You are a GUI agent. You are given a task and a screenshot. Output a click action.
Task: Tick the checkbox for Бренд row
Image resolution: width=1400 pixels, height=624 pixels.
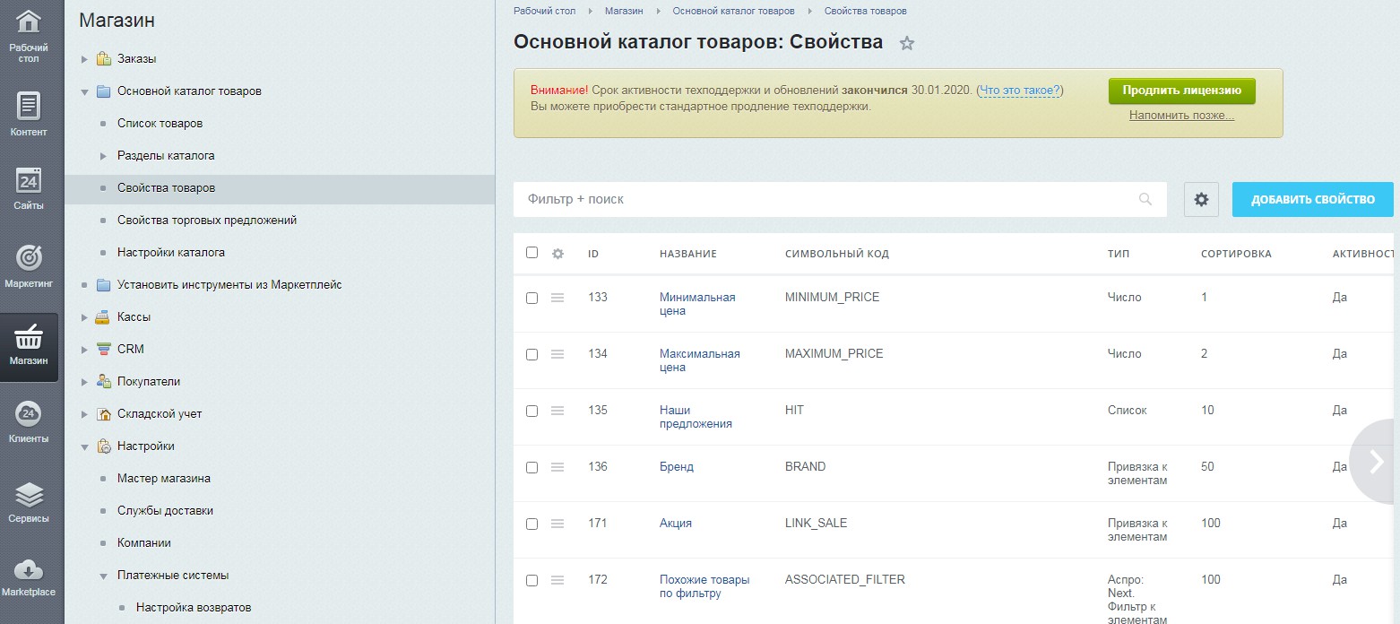tap(531, 467)
